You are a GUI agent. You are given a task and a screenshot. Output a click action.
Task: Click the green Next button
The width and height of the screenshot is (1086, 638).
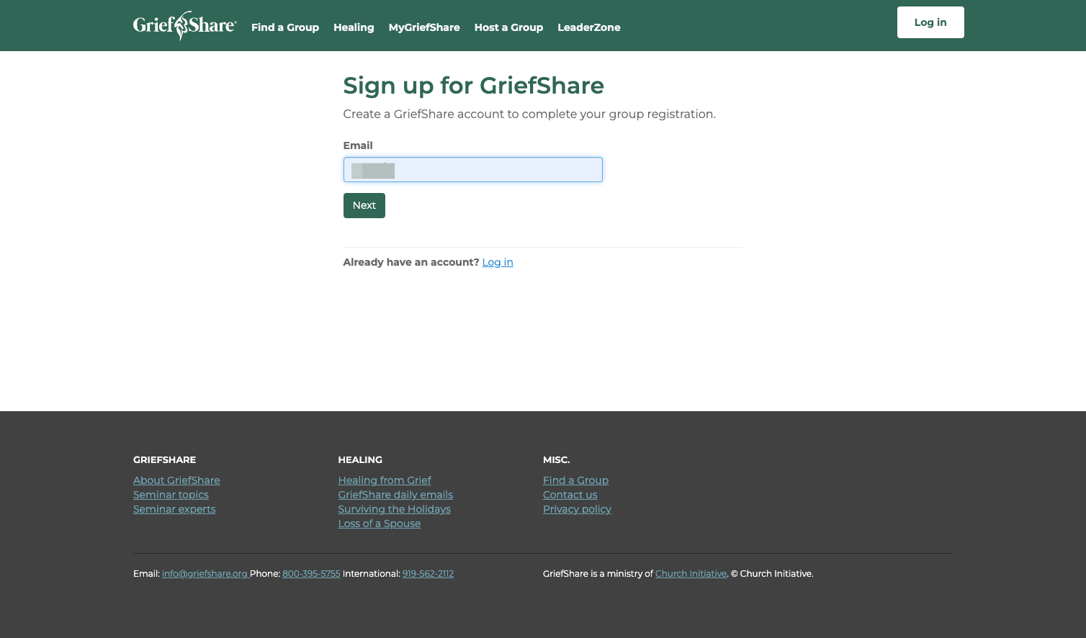[x=364, y=205]
